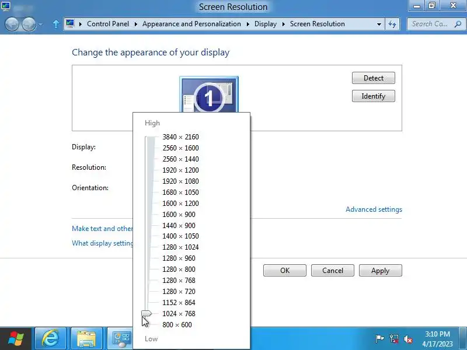Choose the 1280 × 720 resolution
This screenshot has width=467, height=350.
point(179,291)
